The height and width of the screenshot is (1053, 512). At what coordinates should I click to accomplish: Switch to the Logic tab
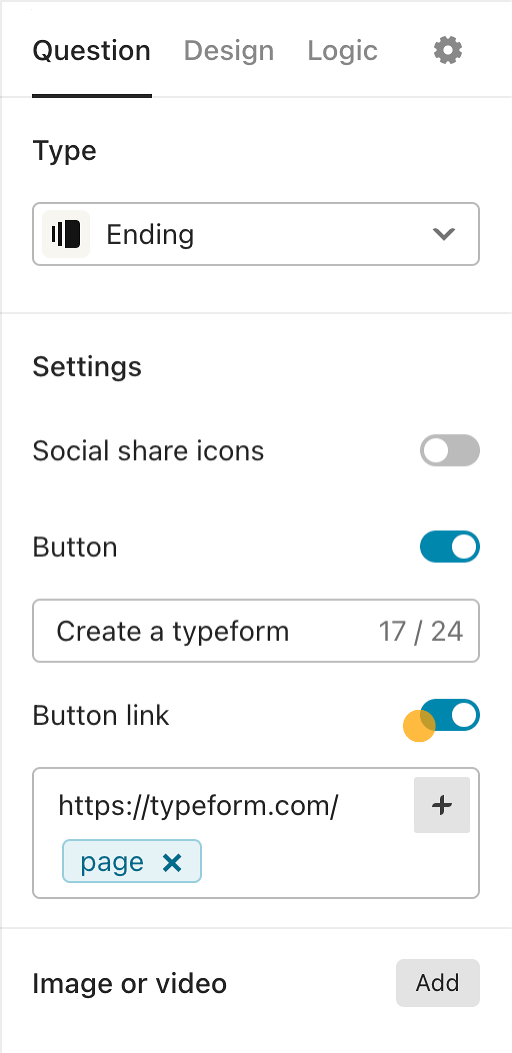tap(342, 51)
